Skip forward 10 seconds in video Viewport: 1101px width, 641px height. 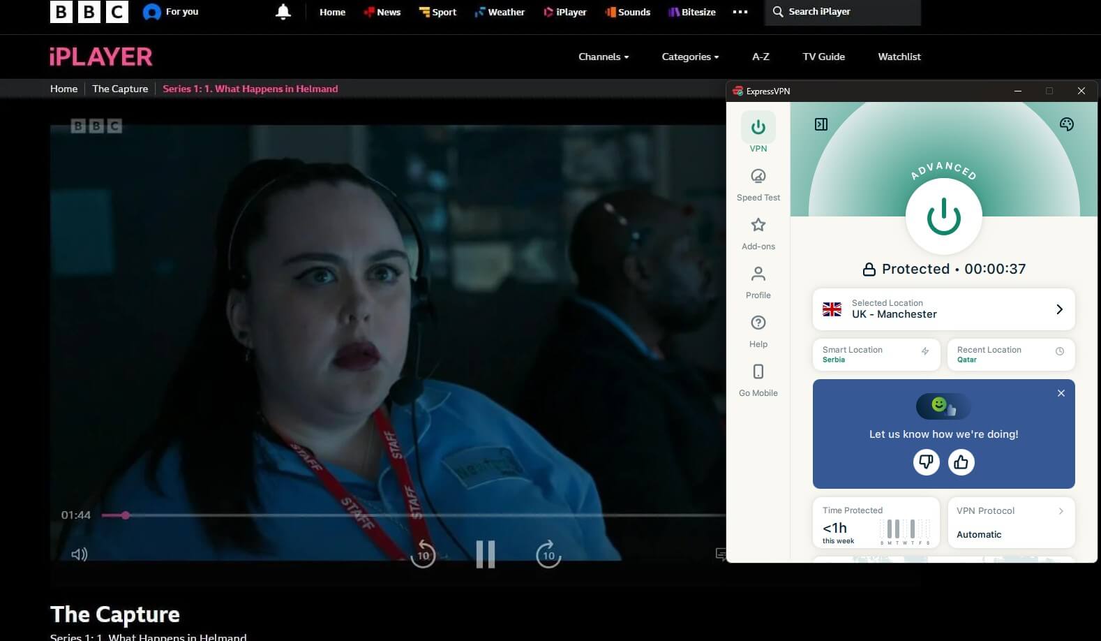[x=548, y=554]
